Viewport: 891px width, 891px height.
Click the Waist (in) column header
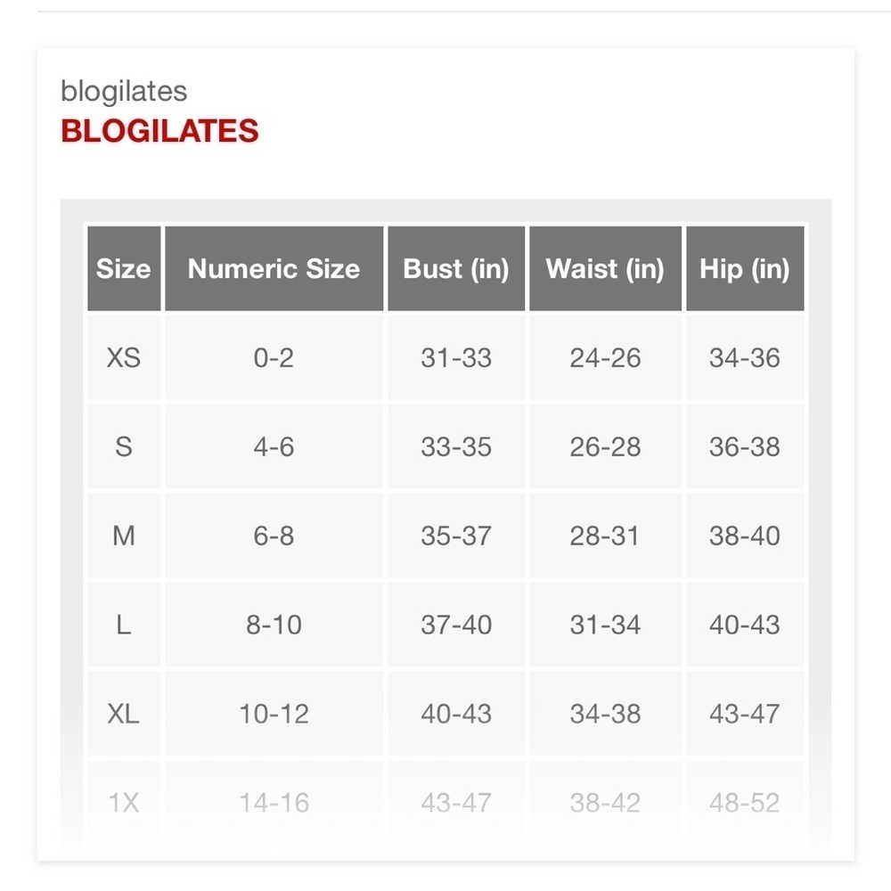click(x=605, y=268)
